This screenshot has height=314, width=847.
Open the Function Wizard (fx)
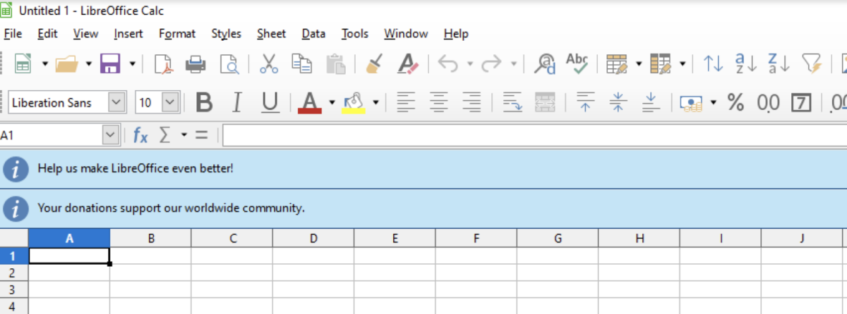click(x=140, y=135)
